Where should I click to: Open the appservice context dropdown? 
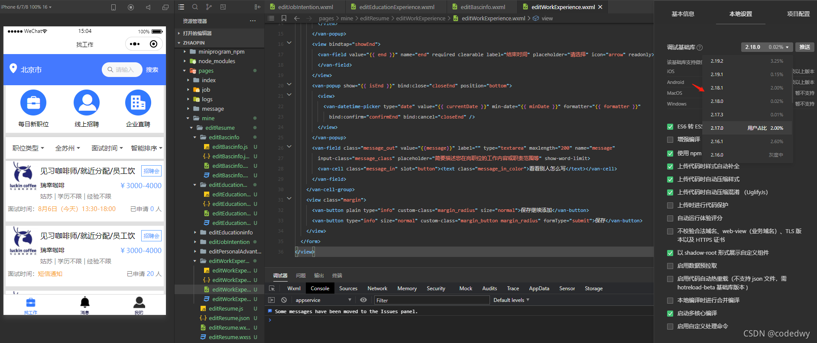pyautogui.click(x=323, y=300)
